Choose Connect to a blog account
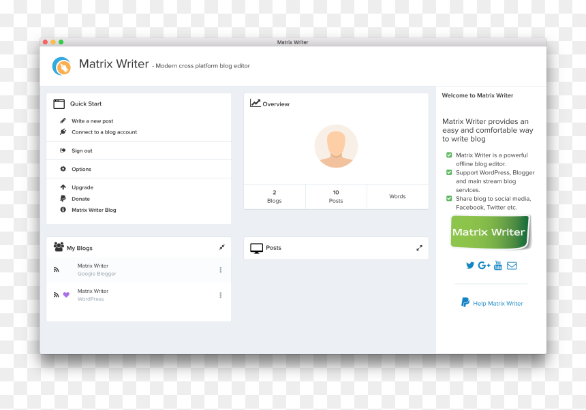The width and height of the screenshot is (586, 410). (104, 132)
